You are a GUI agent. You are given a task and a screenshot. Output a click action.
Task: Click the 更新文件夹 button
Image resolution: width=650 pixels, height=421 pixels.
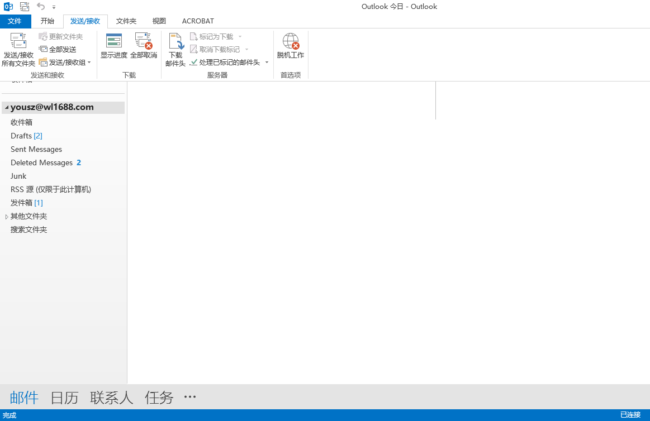pyautogui.click(x=61, y=36)
